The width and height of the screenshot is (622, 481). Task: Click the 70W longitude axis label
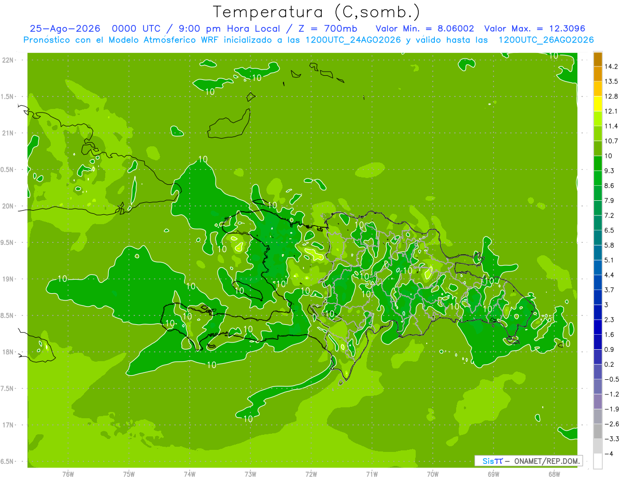(x=433, y=474)
